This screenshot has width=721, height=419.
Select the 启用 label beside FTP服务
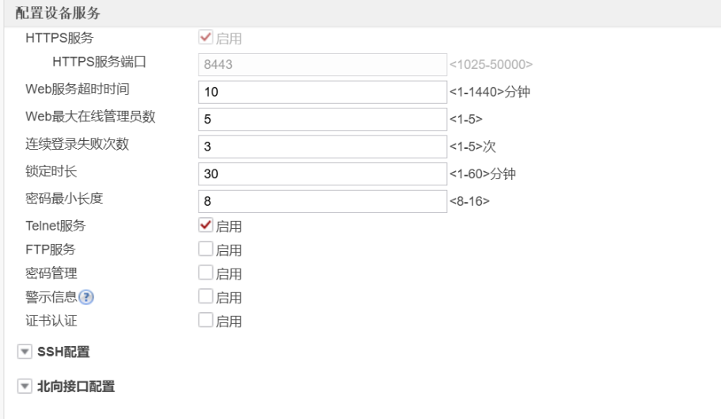point(229,250)
